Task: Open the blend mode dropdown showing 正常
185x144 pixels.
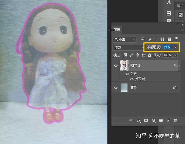Action: [128, 48]
